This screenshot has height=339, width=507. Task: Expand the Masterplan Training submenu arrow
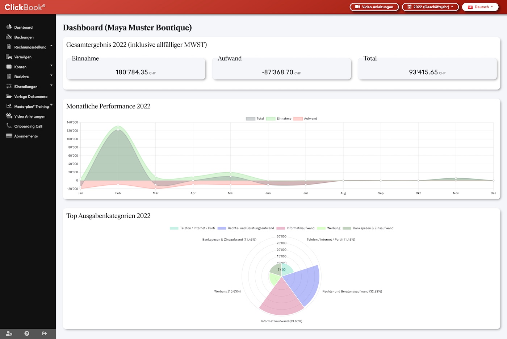click(x=51, y=105)
